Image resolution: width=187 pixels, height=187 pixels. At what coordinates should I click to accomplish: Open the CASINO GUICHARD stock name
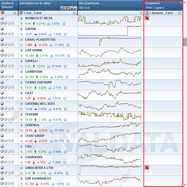[38, 82]
